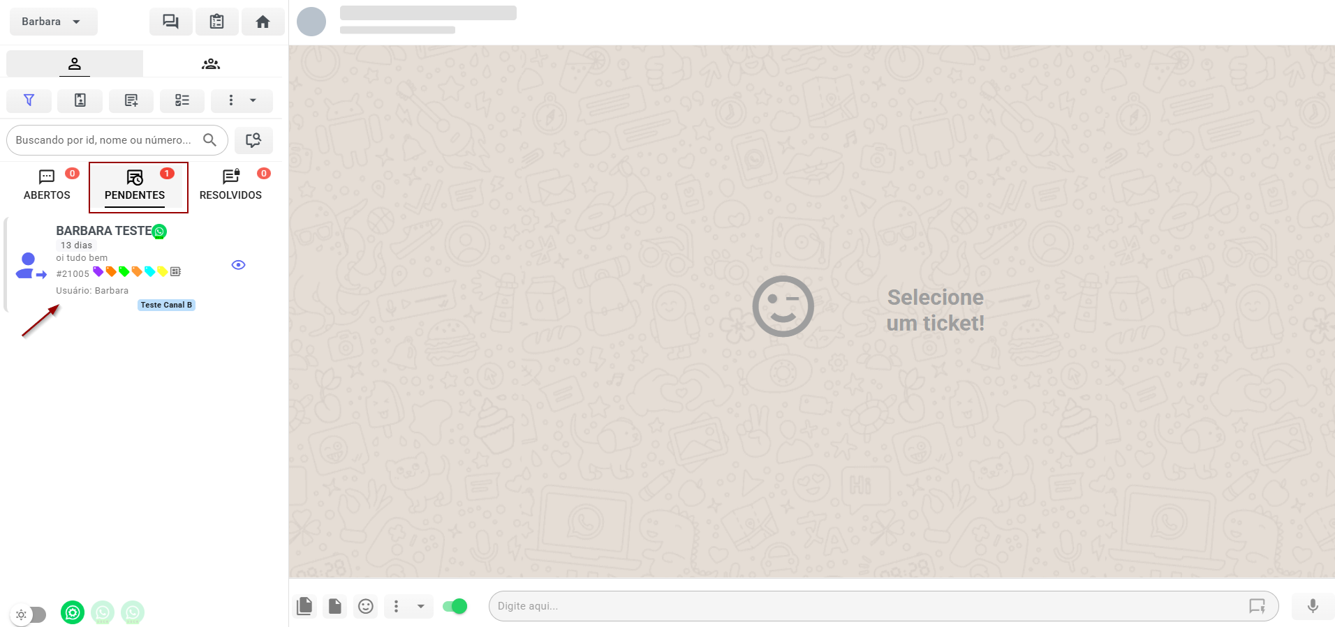Open the task clipboard icon
The width and height of the screenshot is (1335, 627).
pos(216,22)
